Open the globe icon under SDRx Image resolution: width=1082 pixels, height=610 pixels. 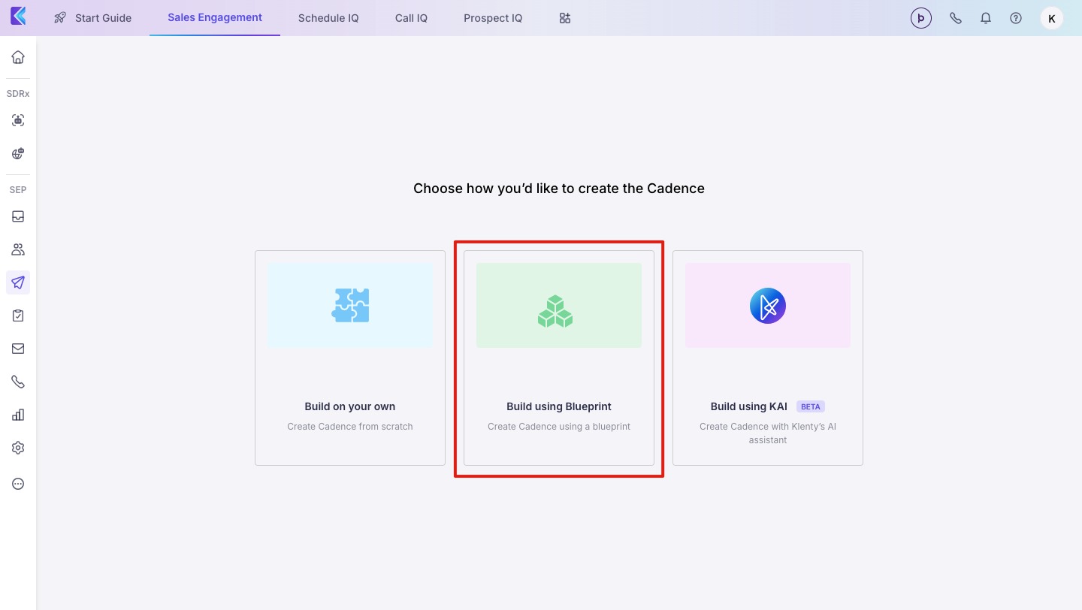point(18,153)
